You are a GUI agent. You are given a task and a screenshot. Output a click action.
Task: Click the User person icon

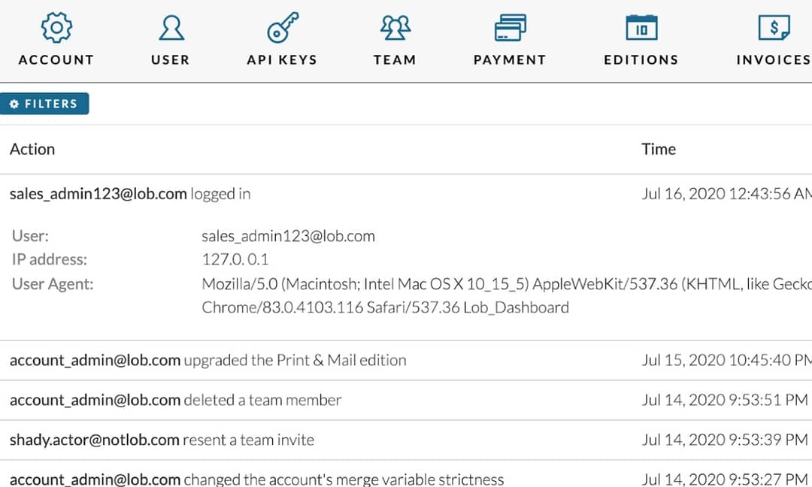click(170, 27)
